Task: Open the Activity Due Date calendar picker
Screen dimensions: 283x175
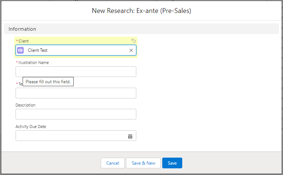Action: click(130, 136)
